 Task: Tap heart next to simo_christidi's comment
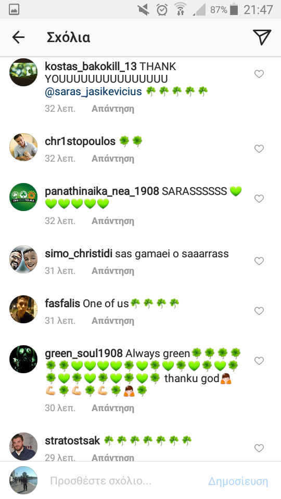coord(259,261)
